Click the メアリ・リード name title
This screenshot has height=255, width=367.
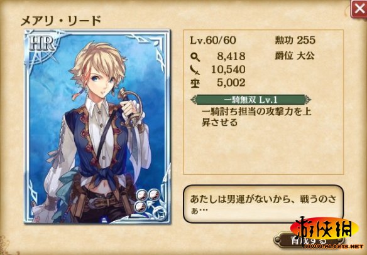tap(60, 21)
